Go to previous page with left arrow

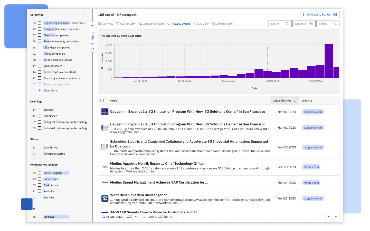pos(329,217)
